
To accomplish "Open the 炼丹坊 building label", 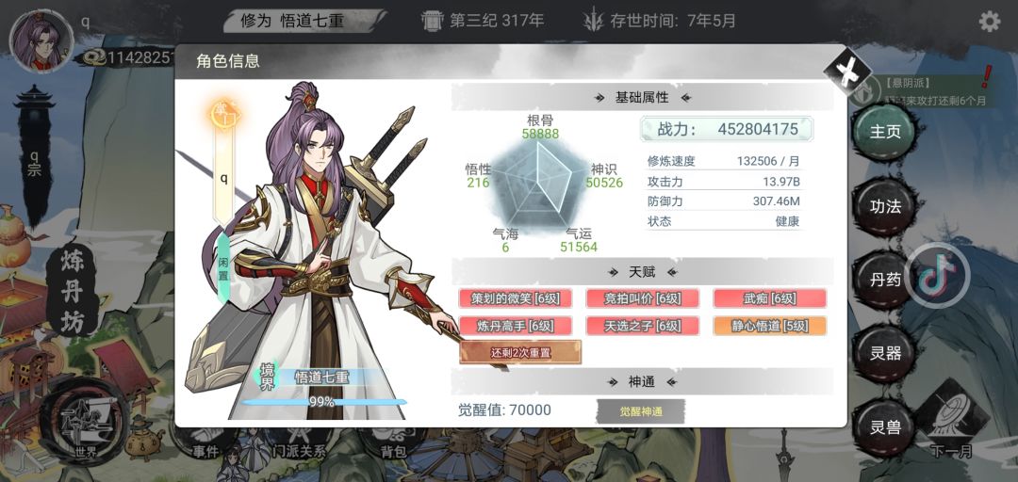I will point(73,291).
